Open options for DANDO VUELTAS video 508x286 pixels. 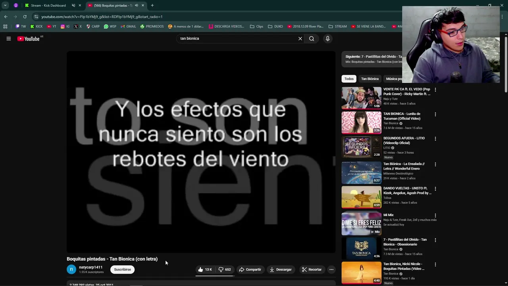[435, 189]
